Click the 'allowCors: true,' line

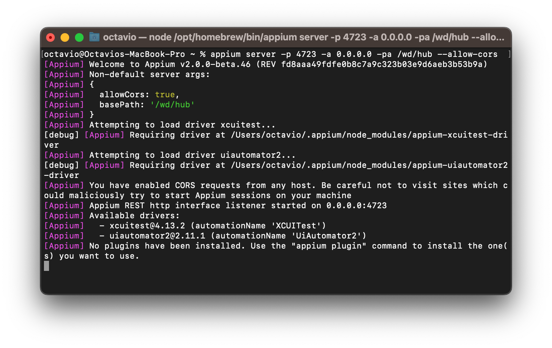click(112, 94)
